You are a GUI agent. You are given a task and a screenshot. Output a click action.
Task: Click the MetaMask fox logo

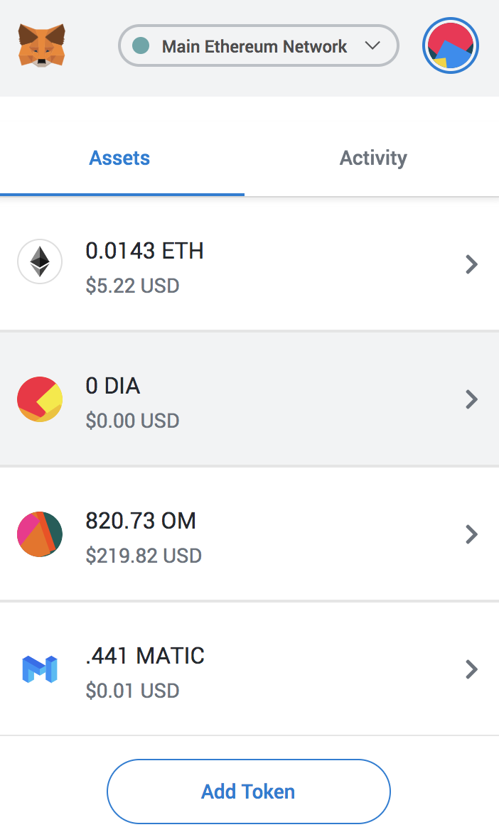(42, 46)
